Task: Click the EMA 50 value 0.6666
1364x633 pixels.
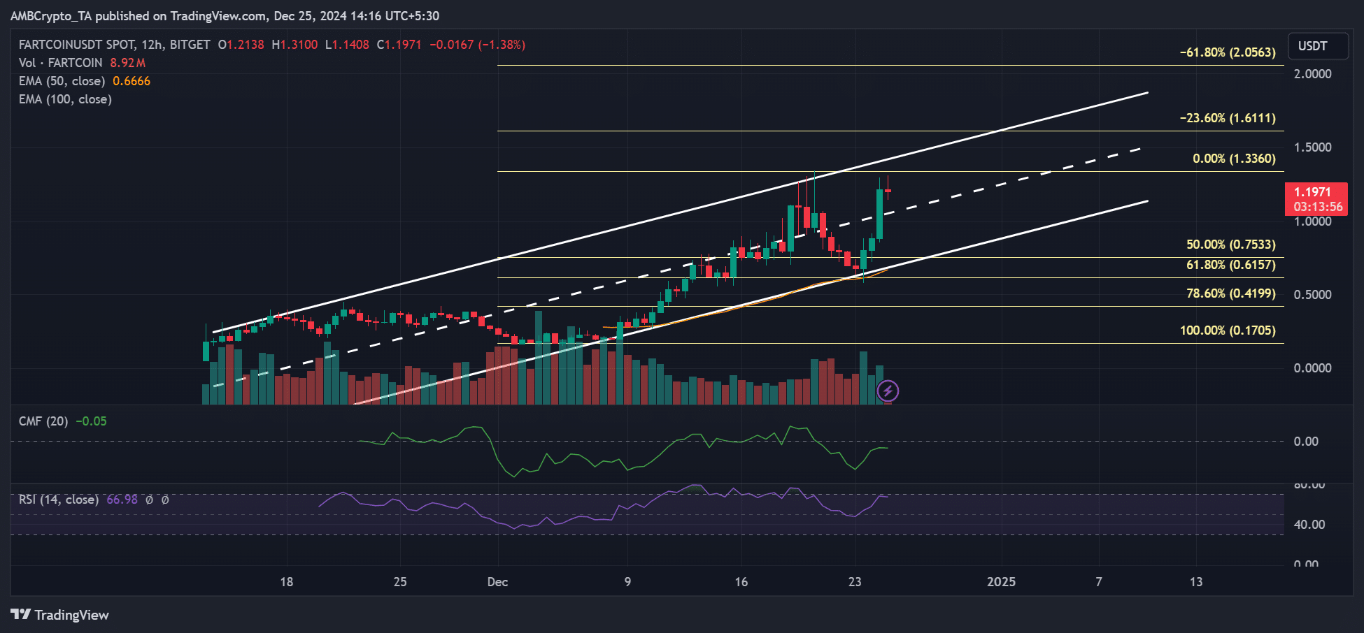Action: pyautogui.click(x=132, y=81)
